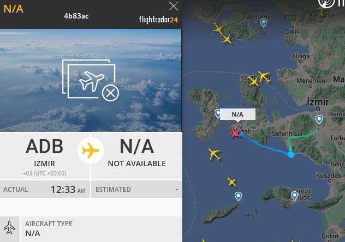Click the missing aircraft photo placeholder icon
Viewport: 345px width, 242px height.
91,80
